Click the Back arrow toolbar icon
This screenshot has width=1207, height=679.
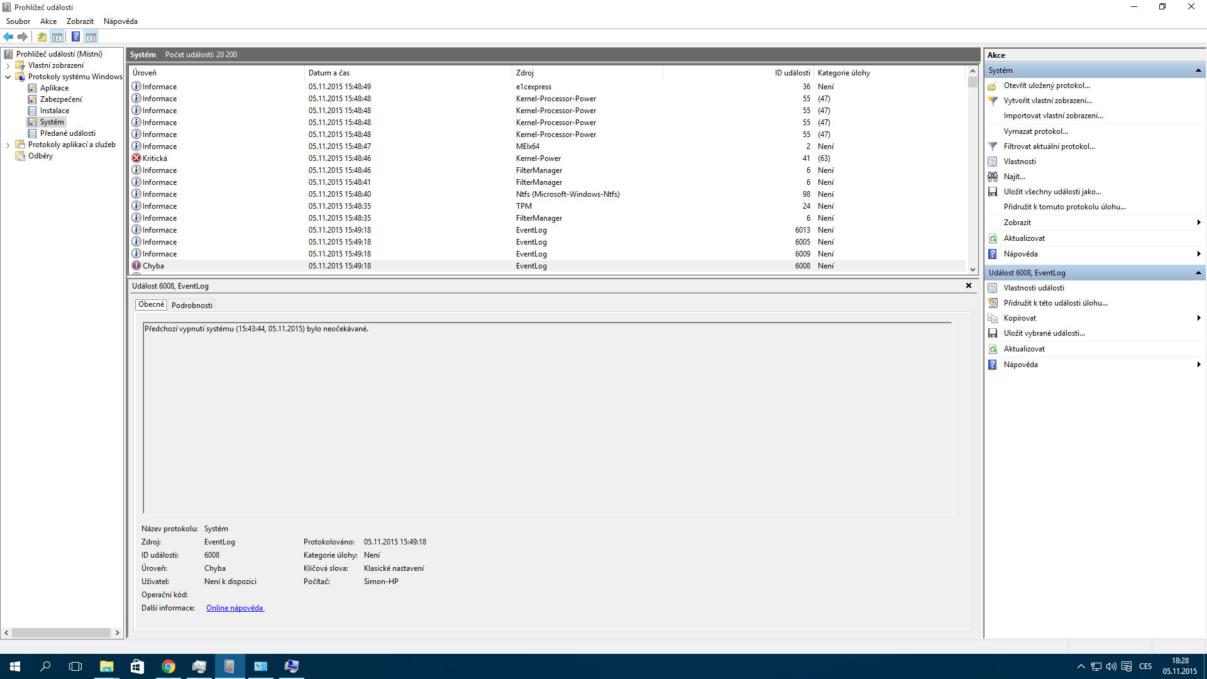8,36
